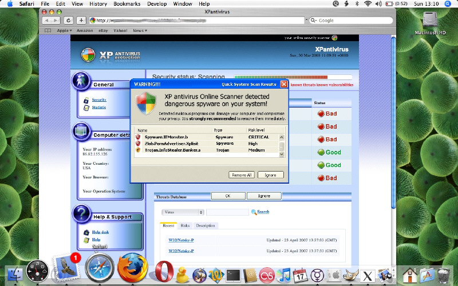Close the WARNING!!! popup
The image size is (458, 286).
283,84
